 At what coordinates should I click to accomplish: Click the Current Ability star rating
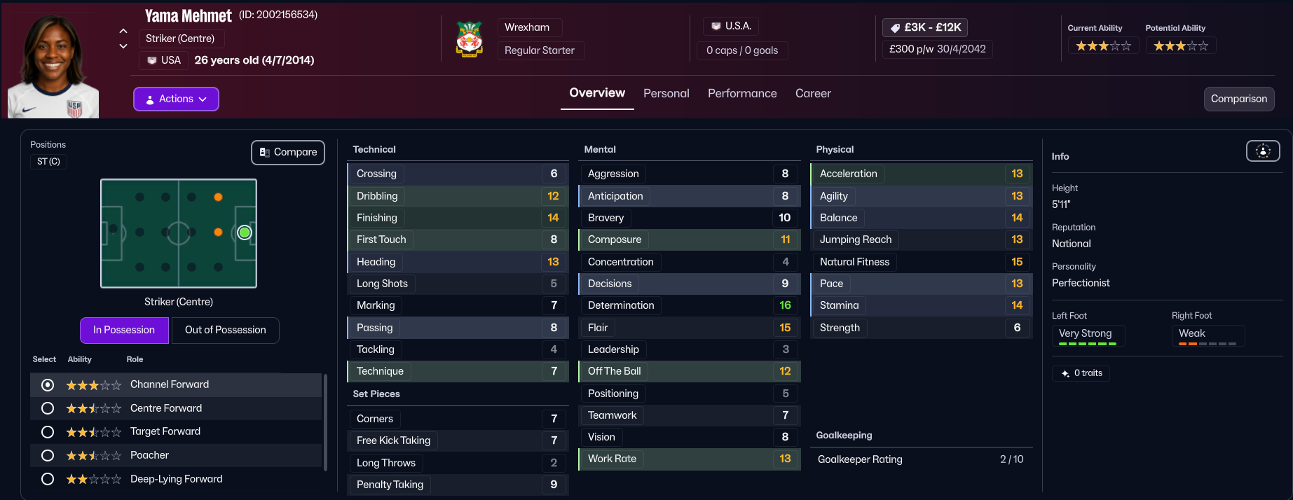tap(1103, 46)
